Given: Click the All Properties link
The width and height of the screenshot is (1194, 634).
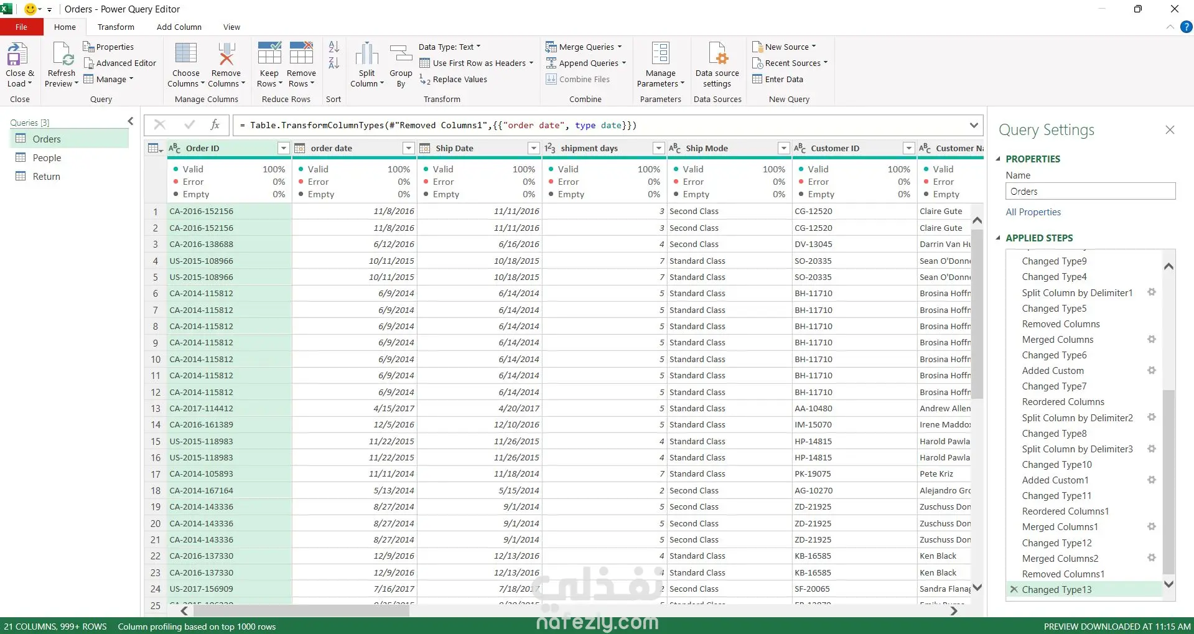Looking at the screenshot, I should pyautogui.click(x=1033, y=212).
